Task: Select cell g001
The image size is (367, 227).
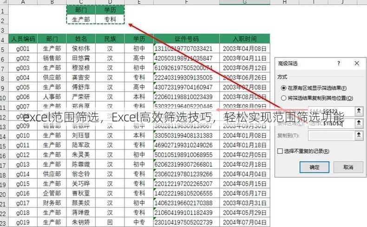Action: point(23,49)
